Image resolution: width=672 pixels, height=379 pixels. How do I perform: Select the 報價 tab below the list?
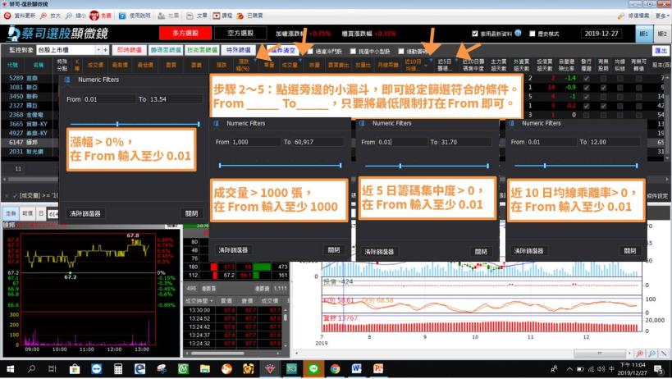coord(27,213)
